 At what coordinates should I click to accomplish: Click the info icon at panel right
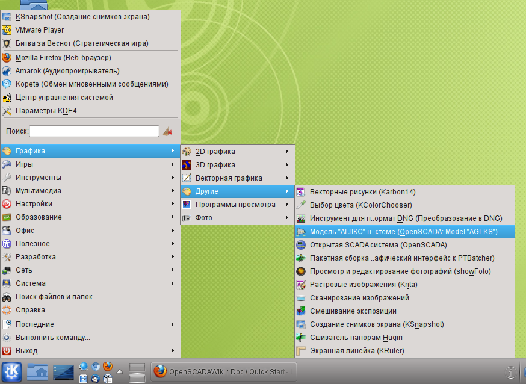(510, 372)
